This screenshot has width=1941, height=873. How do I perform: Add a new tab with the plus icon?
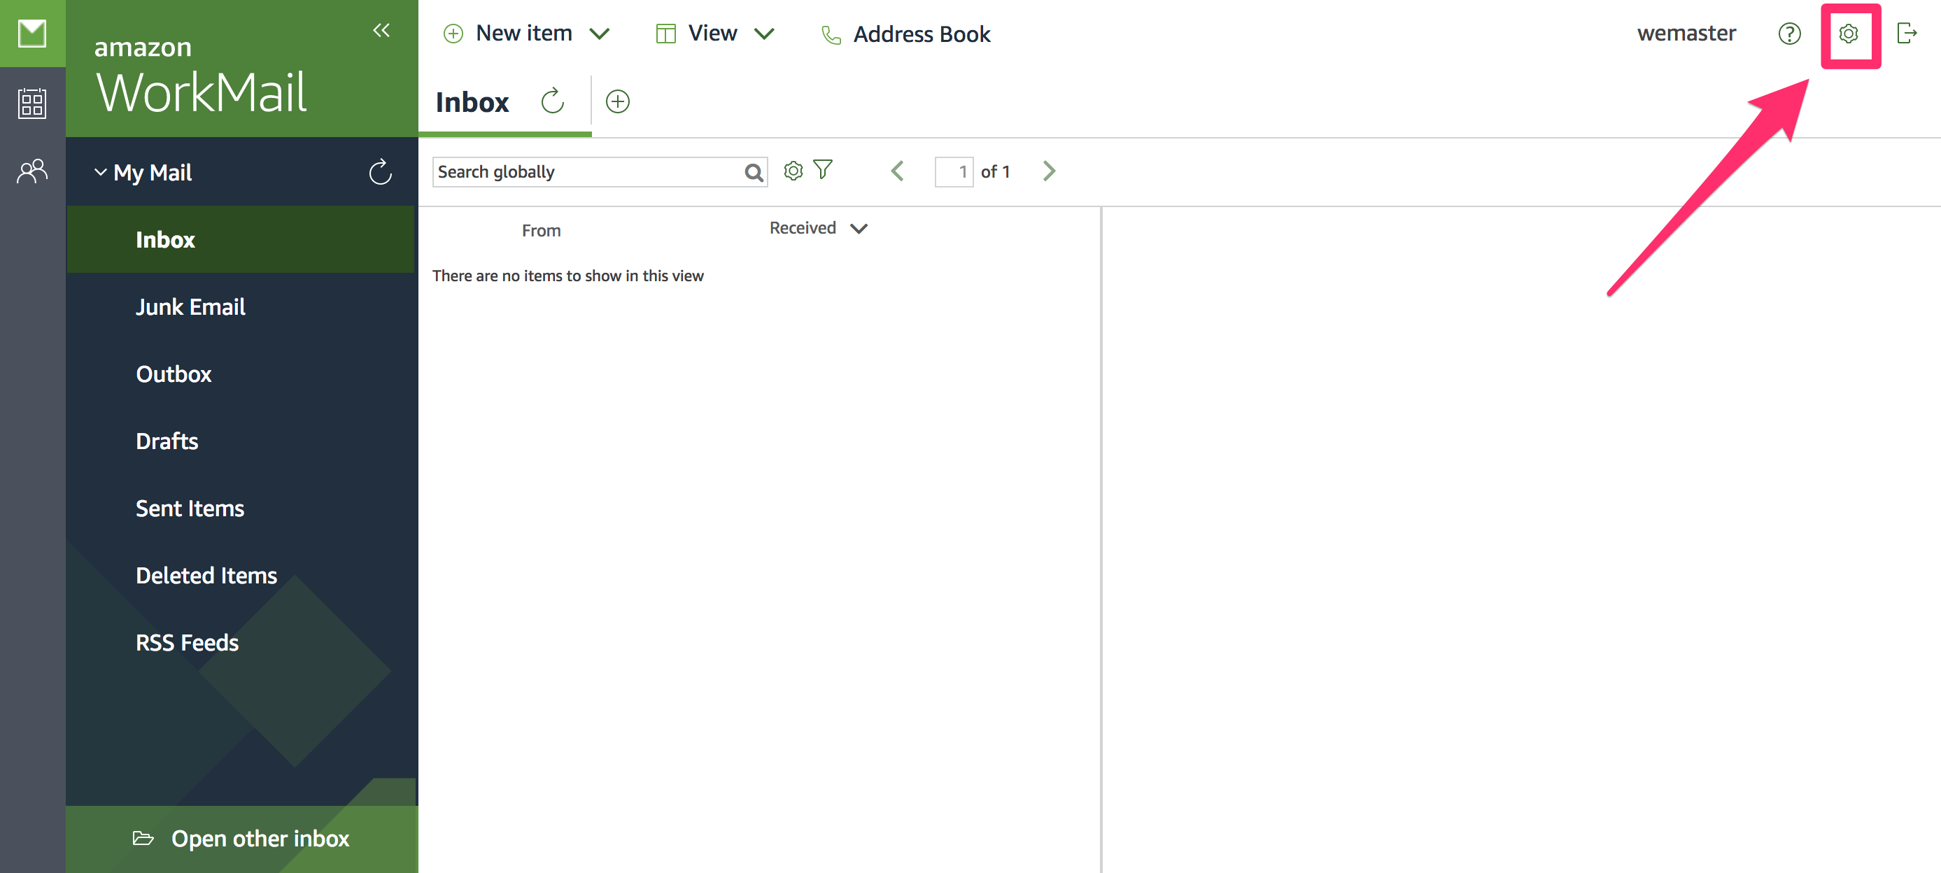(x=617, y=101)
